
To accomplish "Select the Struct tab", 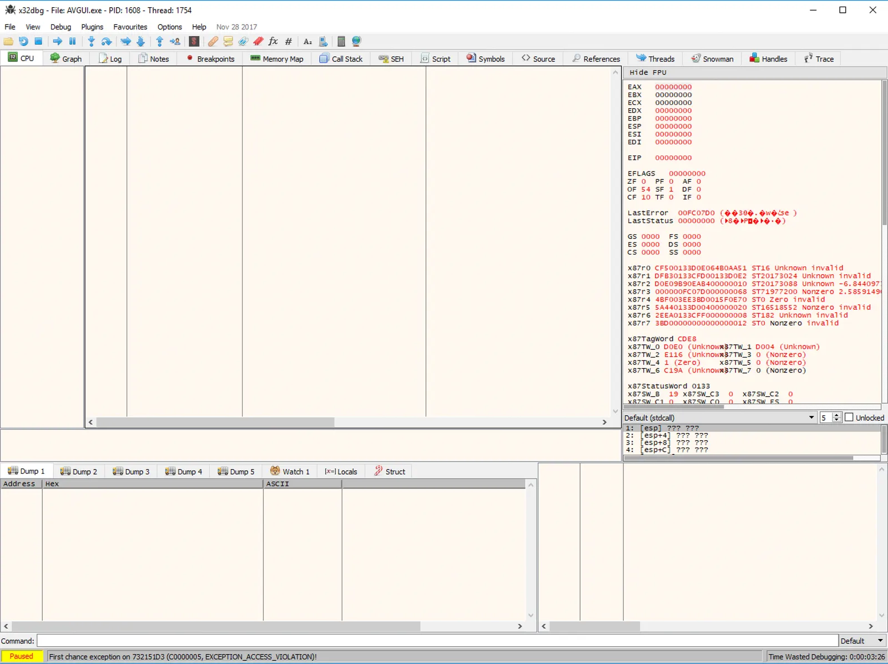I will [390, 471].
